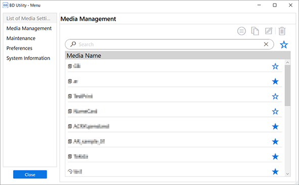Click the scrollbar down arrow in media list
Screen dimensions: 299x185
(x=287, y=174)
